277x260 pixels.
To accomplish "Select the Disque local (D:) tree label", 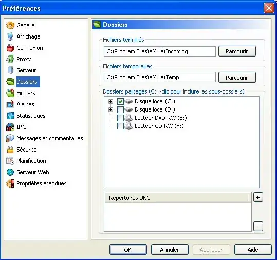I will (x=155, y=109).
